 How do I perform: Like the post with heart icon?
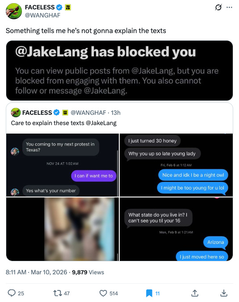click(103, 293)
